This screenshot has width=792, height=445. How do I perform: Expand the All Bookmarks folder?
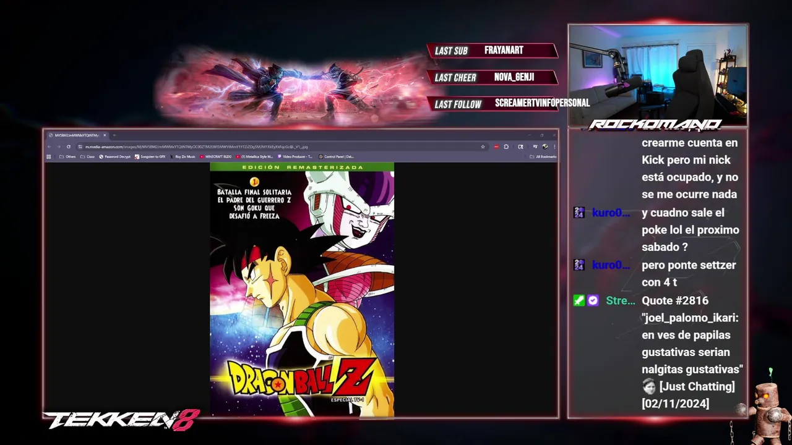tap(543, 156)
